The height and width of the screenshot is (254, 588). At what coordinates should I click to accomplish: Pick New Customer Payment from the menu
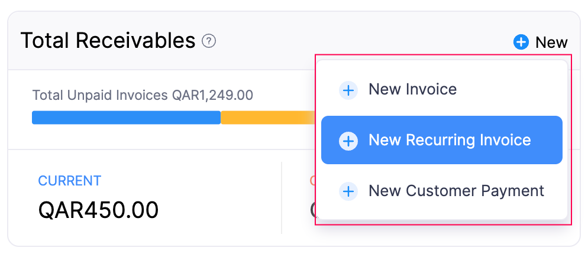(x=455, y=191)
